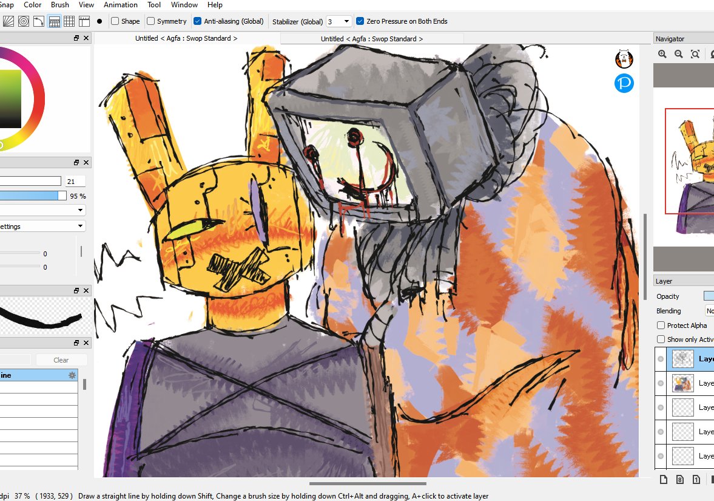The width and height of the screenshot is (714, 501).
Task: Pick a hue on the color wheel ring
Action: point(38,98)
